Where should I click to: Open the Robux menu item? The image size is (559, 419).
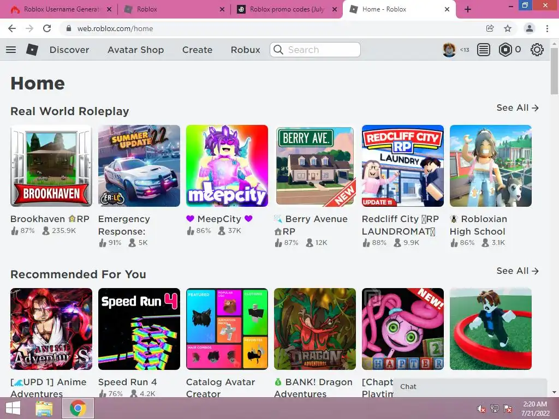point(246,50)
